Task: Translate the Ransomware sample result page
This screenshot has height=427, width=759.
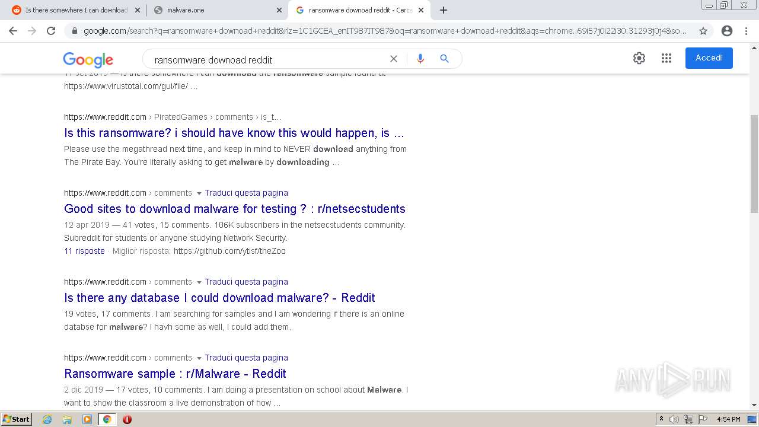Action: click(246, 358)
